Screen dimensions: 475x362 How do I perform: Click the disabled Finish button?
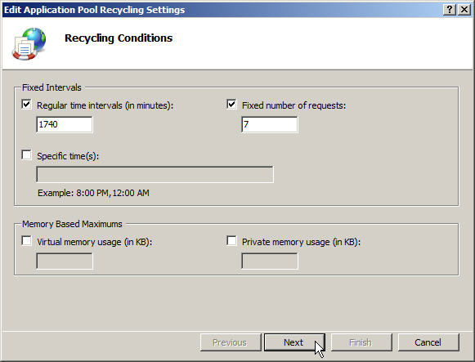click(x=361, y=342)
